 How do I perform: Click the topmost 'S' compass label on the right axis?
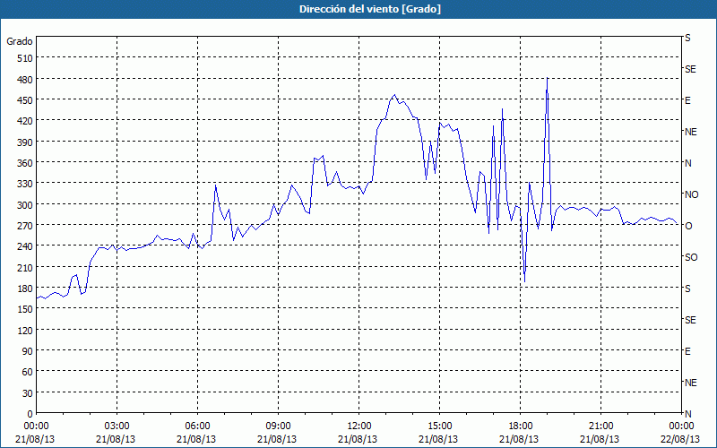[687, 38]
